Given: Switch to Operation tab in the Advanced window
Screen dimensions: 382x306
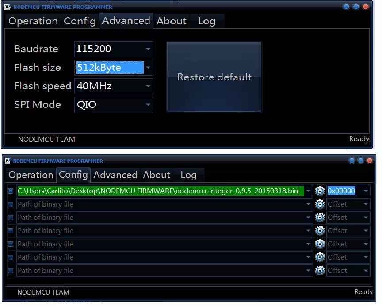Looking at the screenshot, I should point(33,21).
